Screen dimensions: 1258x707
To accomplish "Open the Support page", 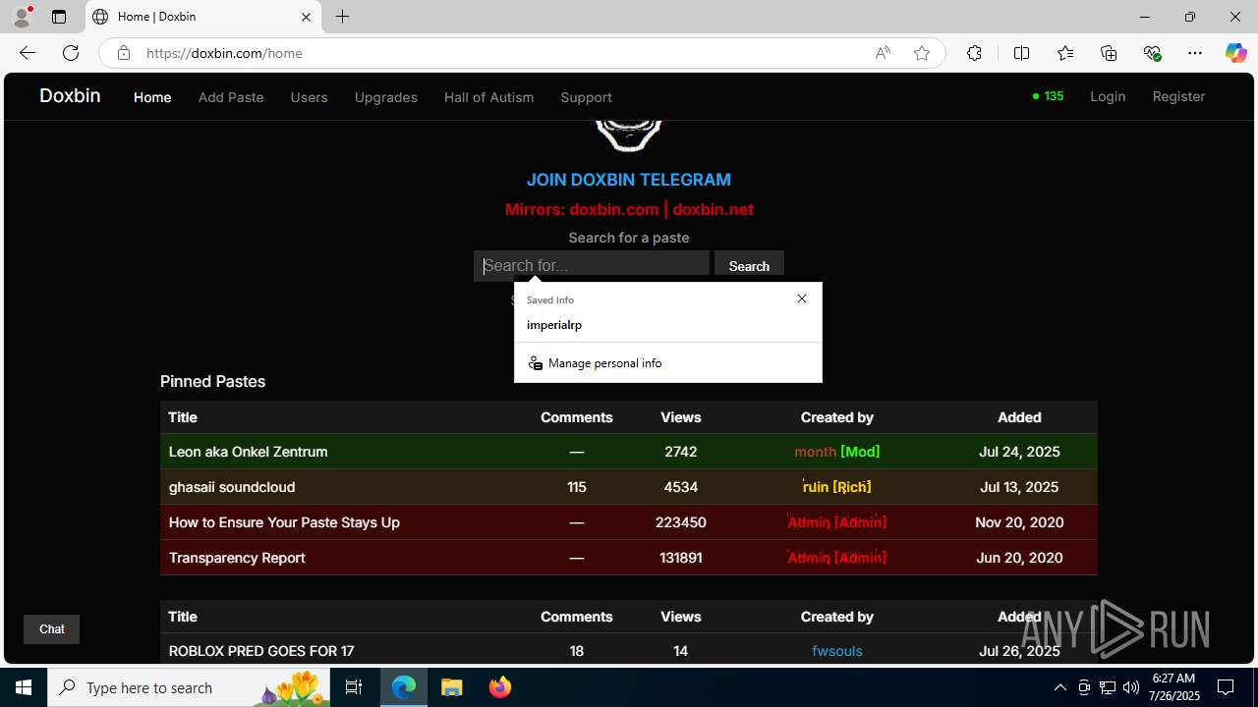I will 586,97.
